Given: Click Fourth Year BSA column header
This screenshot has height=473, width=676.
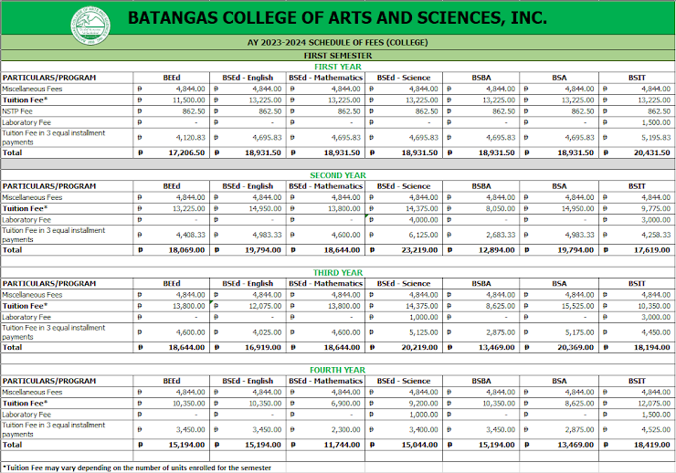Looking at the screenshot, I should 559,381.
